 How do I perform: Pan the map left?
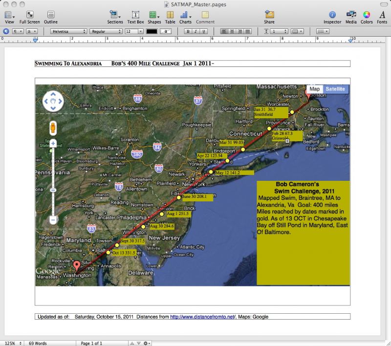[46, 101]
